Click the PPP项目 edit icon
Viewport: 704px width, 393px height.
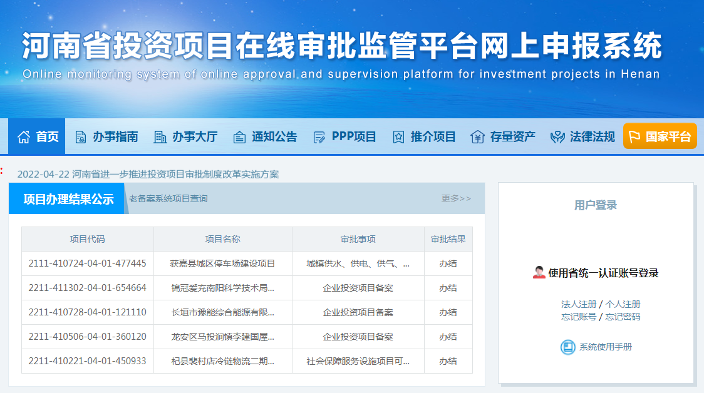(319, 137)
